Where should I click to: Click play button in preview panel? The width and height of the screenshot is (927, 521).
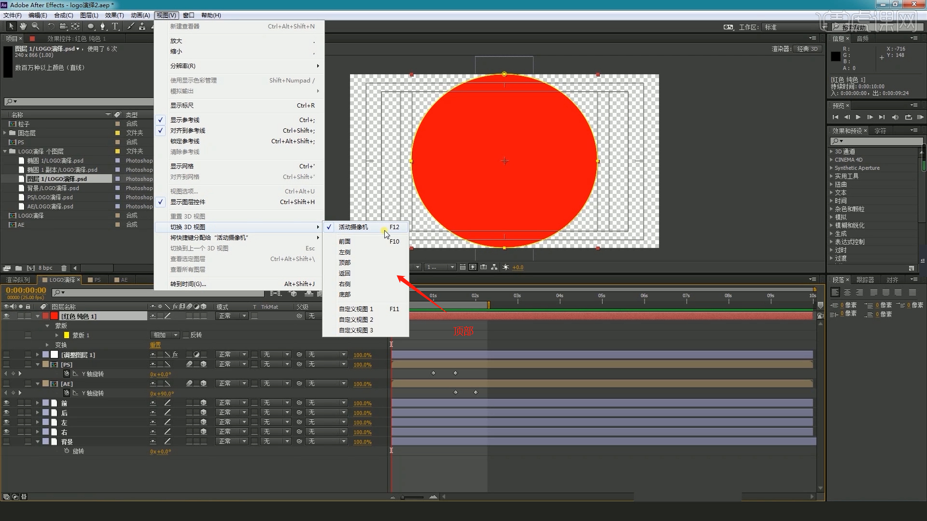pos(857,116)
